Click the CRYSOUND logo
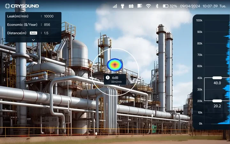 click(x=22, y=6)
